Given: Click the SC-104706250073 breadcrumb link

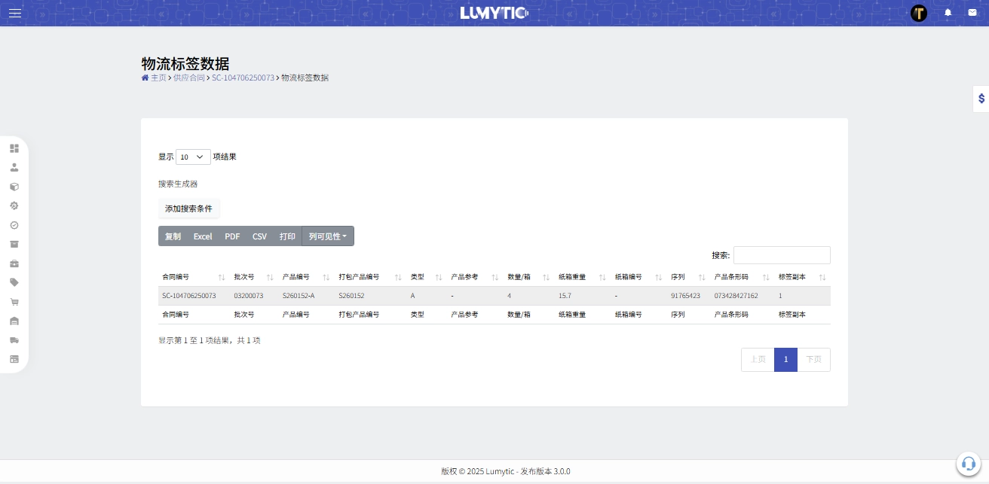Looking at the screenshot, I should (x=243, y=78).
